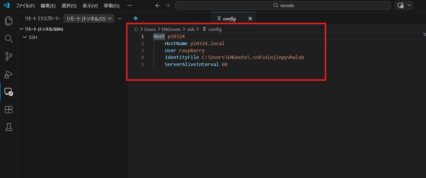Click the VS Code logo icon
Image resolution: width=426 pixels, height=178 pixels.
point(6,6)
